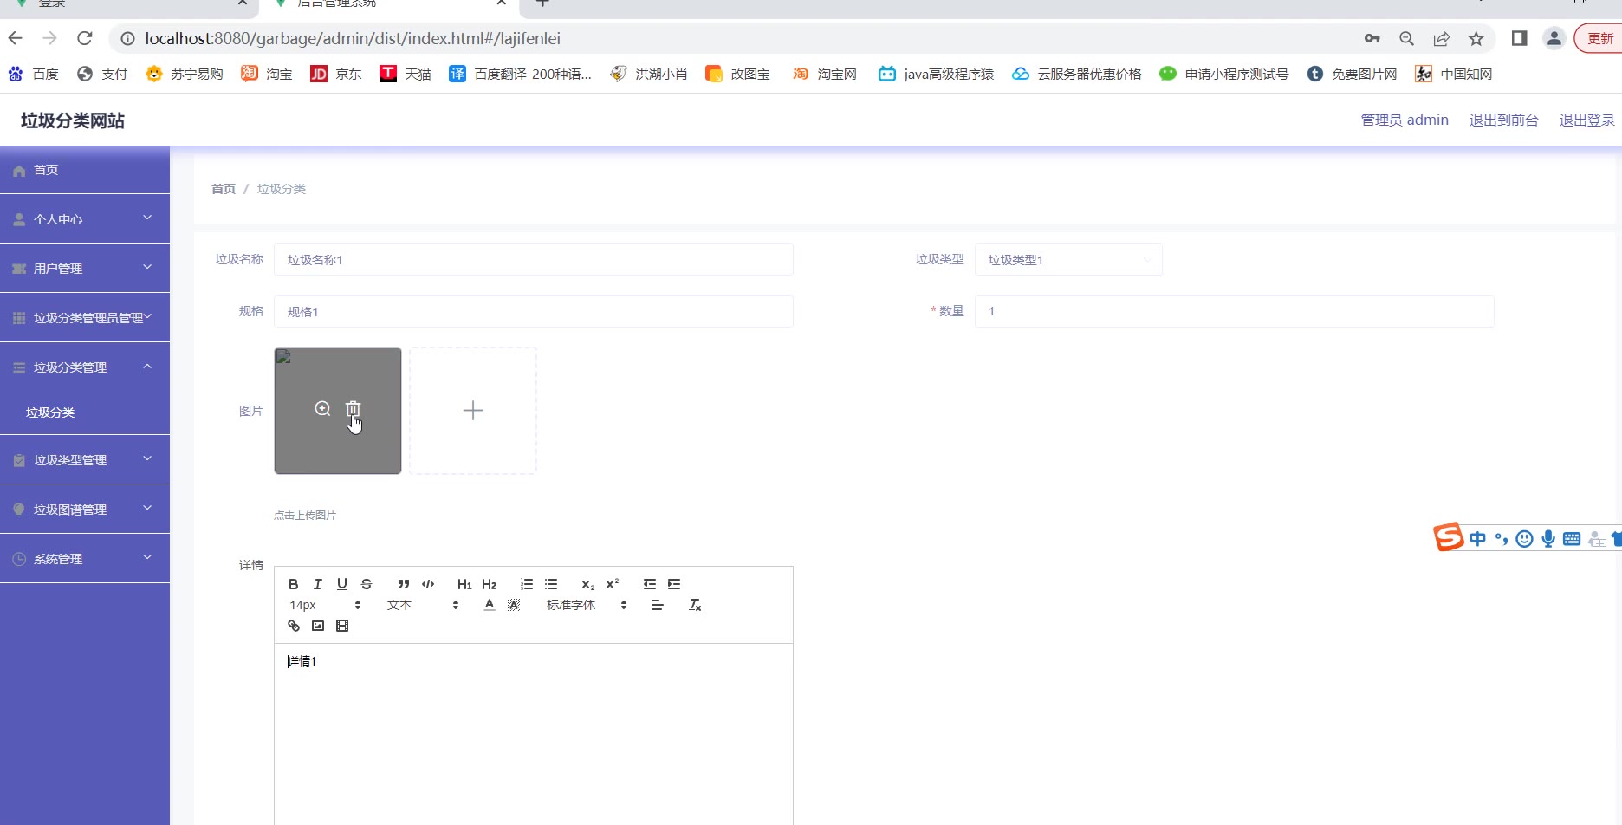This screenshot has width=1622, height=825.
Task: Open saved passwords key icon
Action: (1372, 38)
